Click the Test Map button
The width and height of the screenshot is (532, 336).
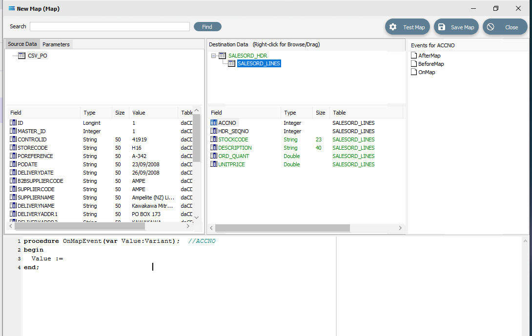[x=408, y=27]
